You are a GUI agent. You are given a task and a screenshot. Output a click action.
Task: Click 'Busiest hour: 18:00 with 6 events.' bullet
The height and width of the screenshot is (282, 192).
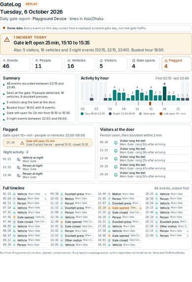[31, 108]
